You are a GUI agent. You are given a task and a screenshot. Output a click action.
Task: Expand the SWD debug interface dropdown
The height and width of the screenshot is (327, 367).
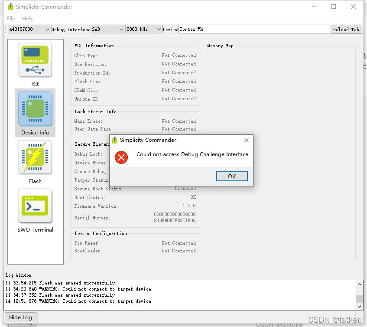107,29
